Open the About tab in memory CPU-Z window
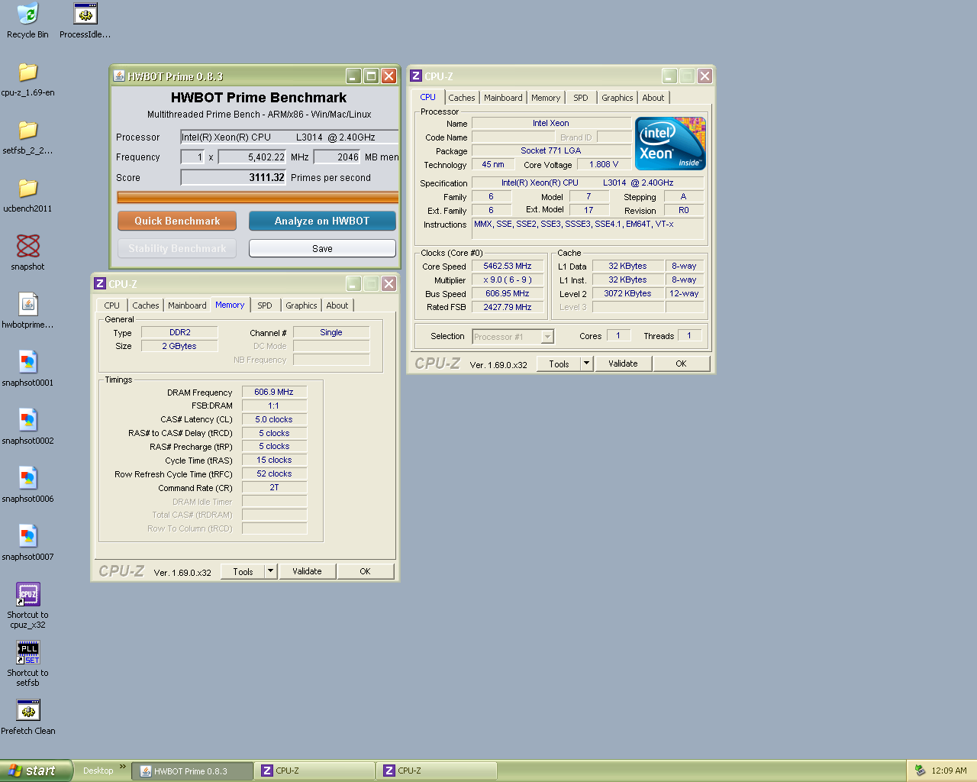This screenshot has width=977, height=782. point(337,305)
